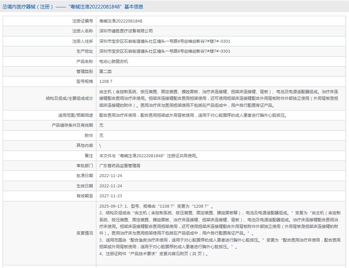Click the 生效日期 row label
The height and width of the screenshot is (268, 349).
[85, 186]
